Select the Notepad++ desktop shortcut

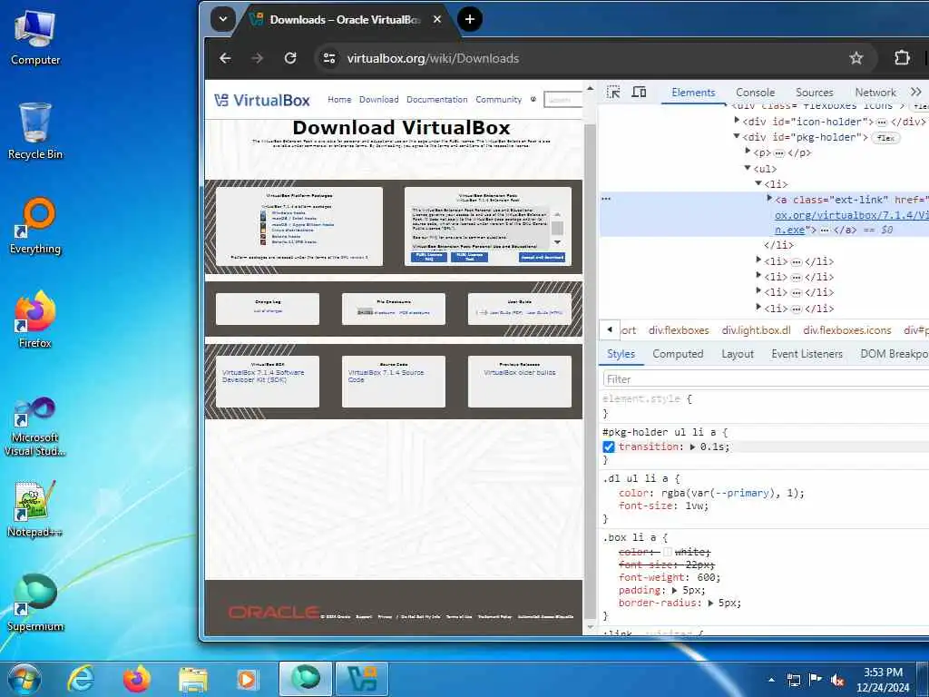point(35,508)
